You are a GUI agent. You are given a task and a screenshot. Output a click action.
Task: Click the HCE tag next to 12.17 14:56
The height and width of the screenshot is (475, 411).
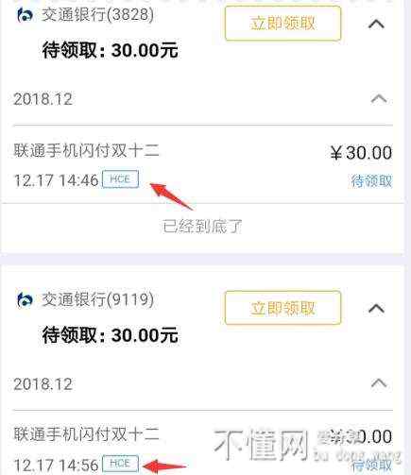point(120,464)
